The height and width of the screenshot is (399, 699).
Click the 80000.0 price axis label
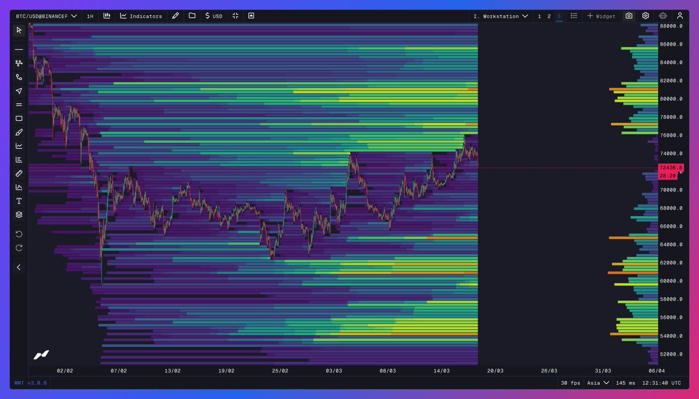coord(671,99)
